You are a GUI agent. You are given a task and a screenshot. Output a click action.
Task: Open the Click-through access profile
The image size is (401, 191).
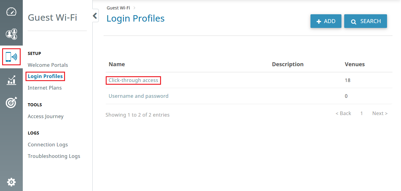coord(133,80)
